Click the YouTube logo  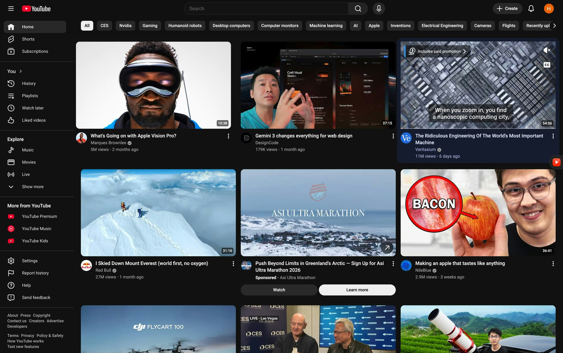point(36,9)
